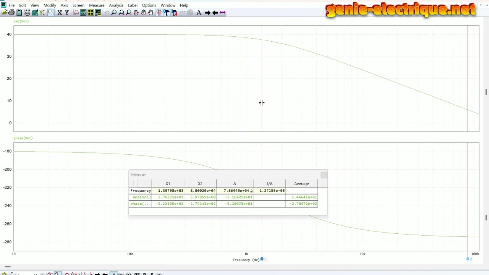This screenshot has width=489, height=275.
Task: Open the Axis menu
Action: point(64,5)
